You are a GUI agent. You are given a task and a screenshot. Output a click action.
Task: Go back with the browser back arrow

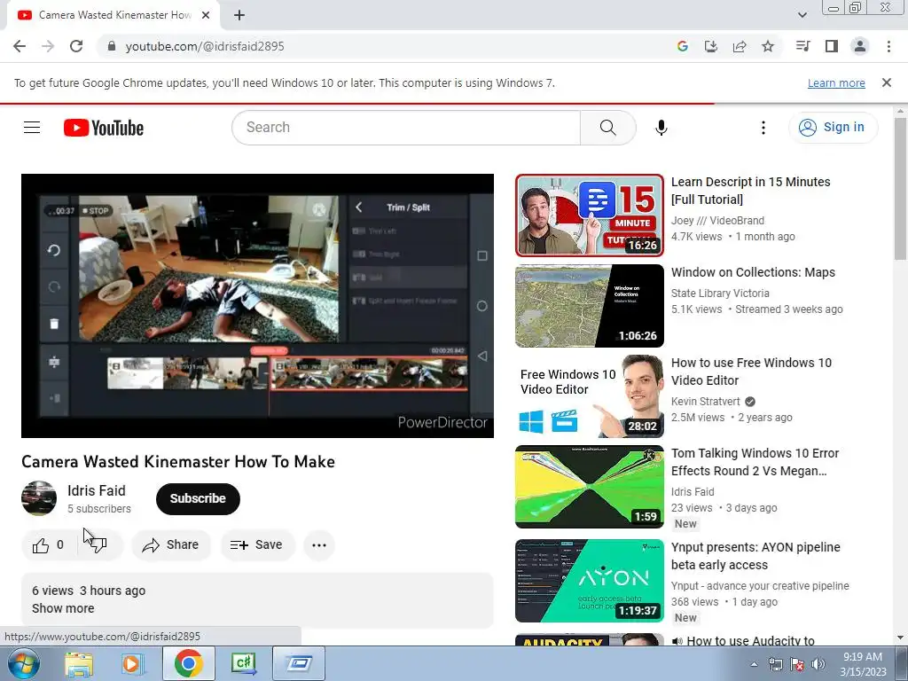click(x=20, y=46)
